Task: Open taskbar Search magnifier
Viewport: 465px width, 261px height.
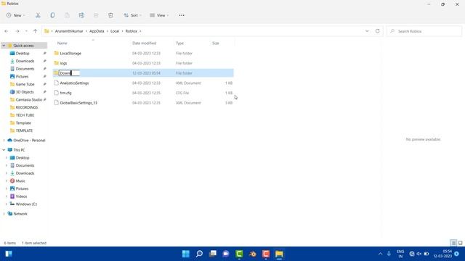Action: [199, 254]
